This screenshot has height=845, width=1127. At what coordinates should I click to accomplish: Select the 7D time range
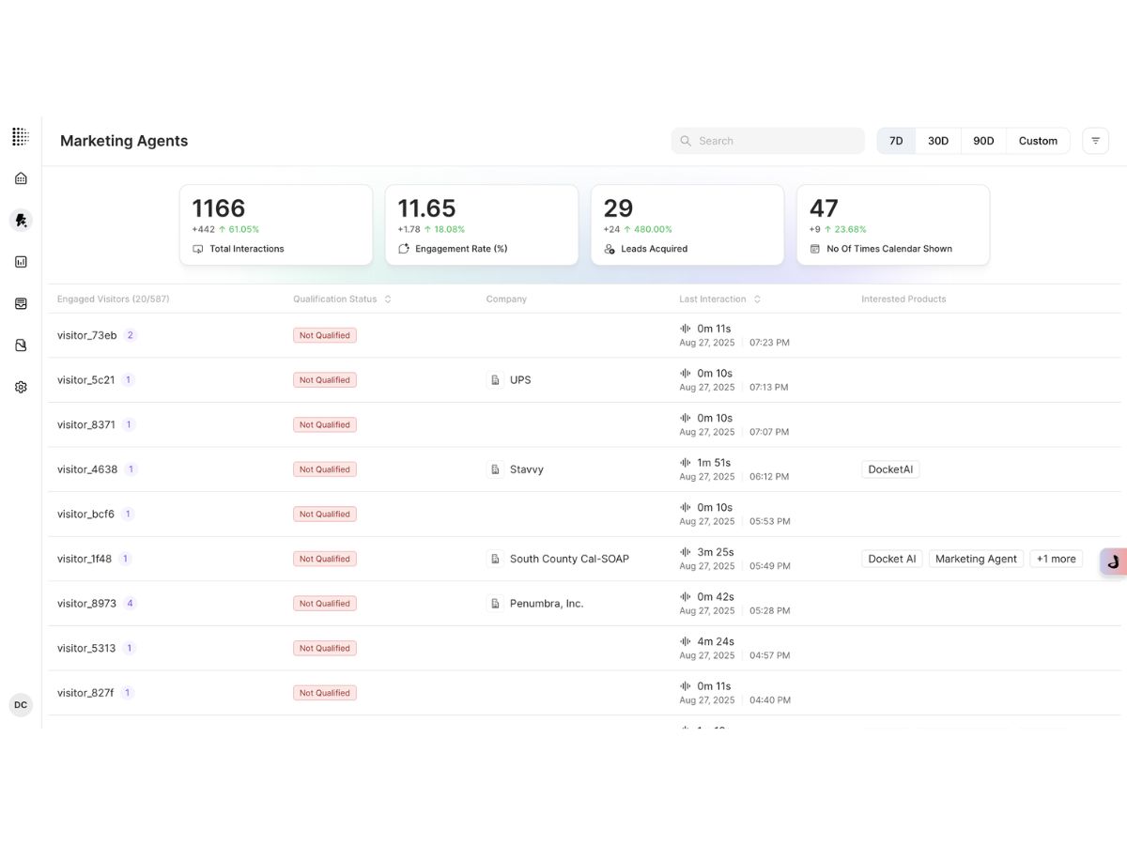click(896, 141)
